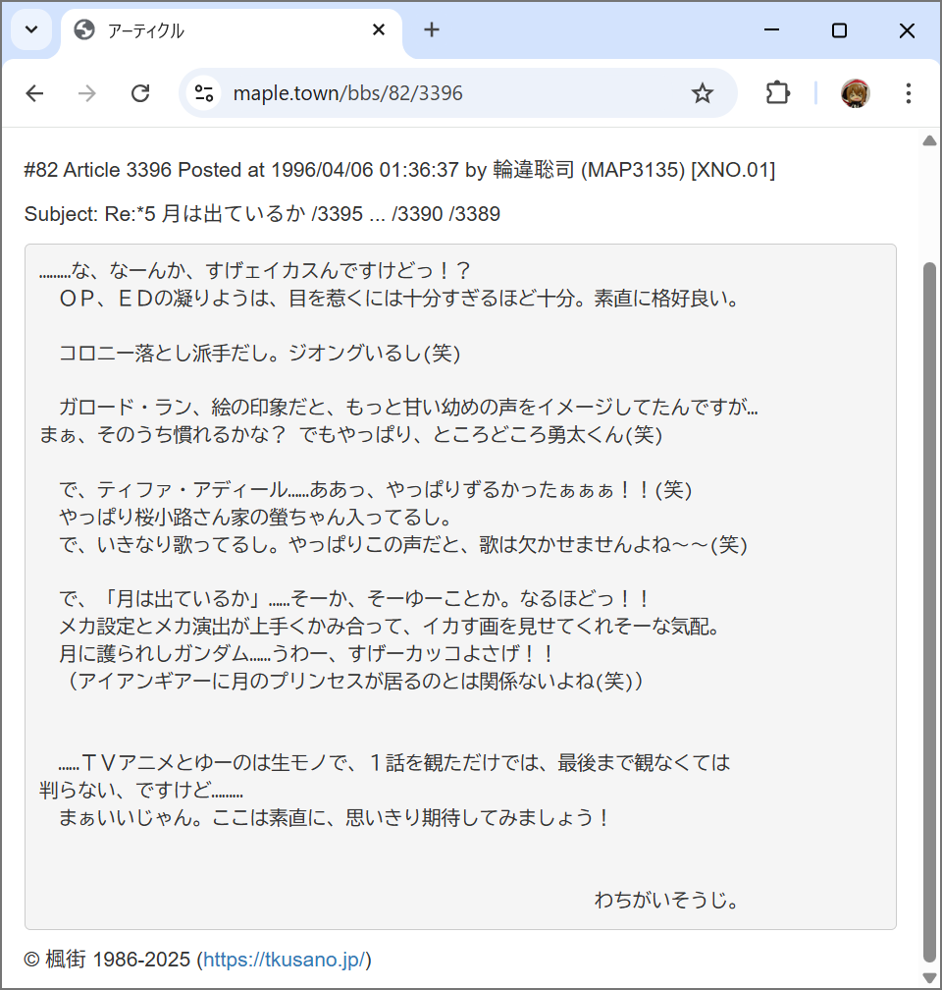Open the profile avatar menu
Viewport: 942px width, 990px height.
pos(855,93)
